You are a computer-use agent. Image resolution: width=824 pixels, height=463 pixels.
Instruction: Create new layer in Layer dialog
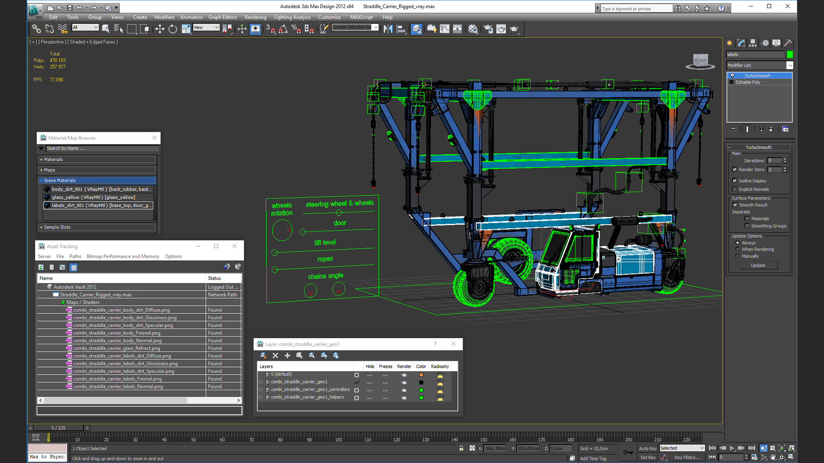tap(263, 355)
